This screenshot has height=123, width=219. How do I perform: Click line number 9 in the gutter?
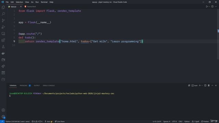(x=14, y=41)
